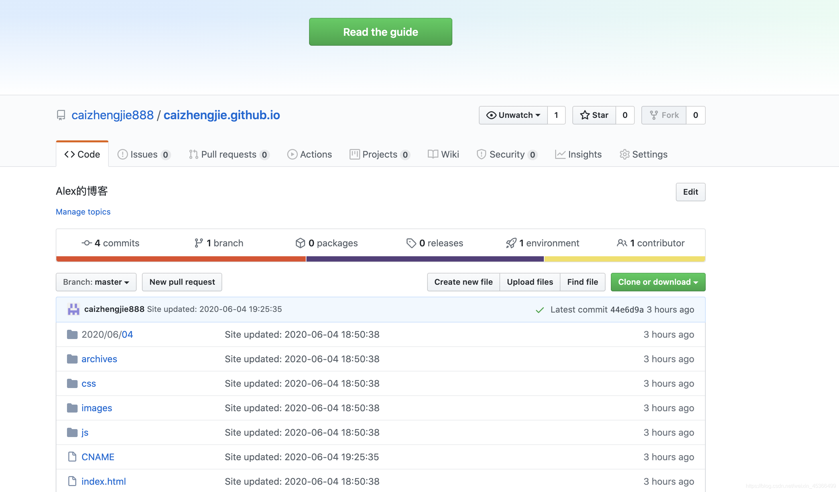The height and width of the screenshot is (492, 839).
Task: Click Create new file button
Action: 464,282
